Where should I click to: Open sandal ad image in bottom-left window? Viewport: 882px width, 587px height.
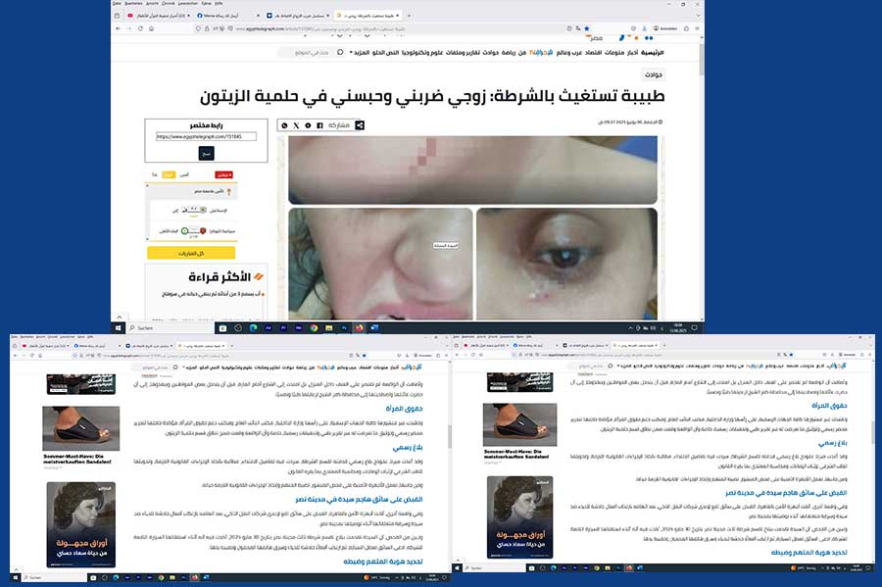81,428
